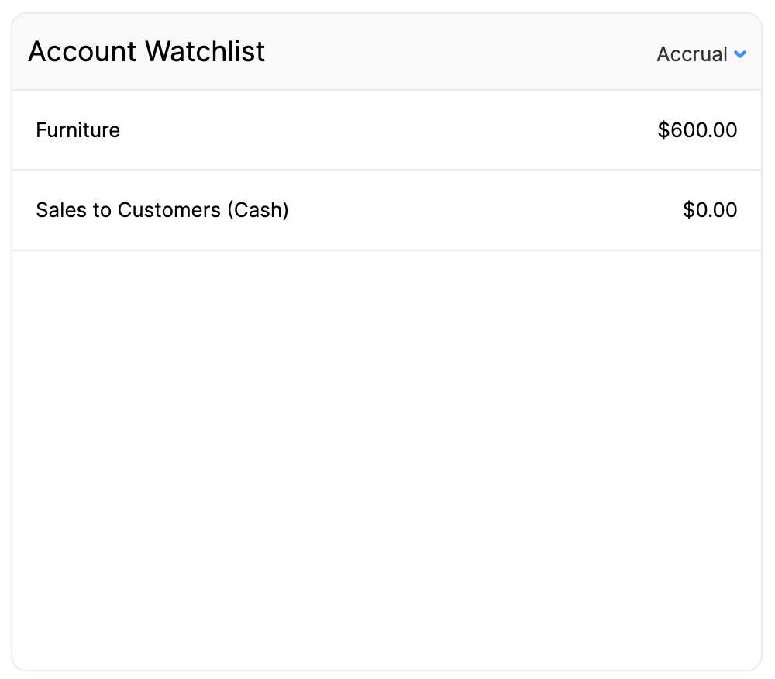Click the Furniture account name

click(x=77, y=130)
